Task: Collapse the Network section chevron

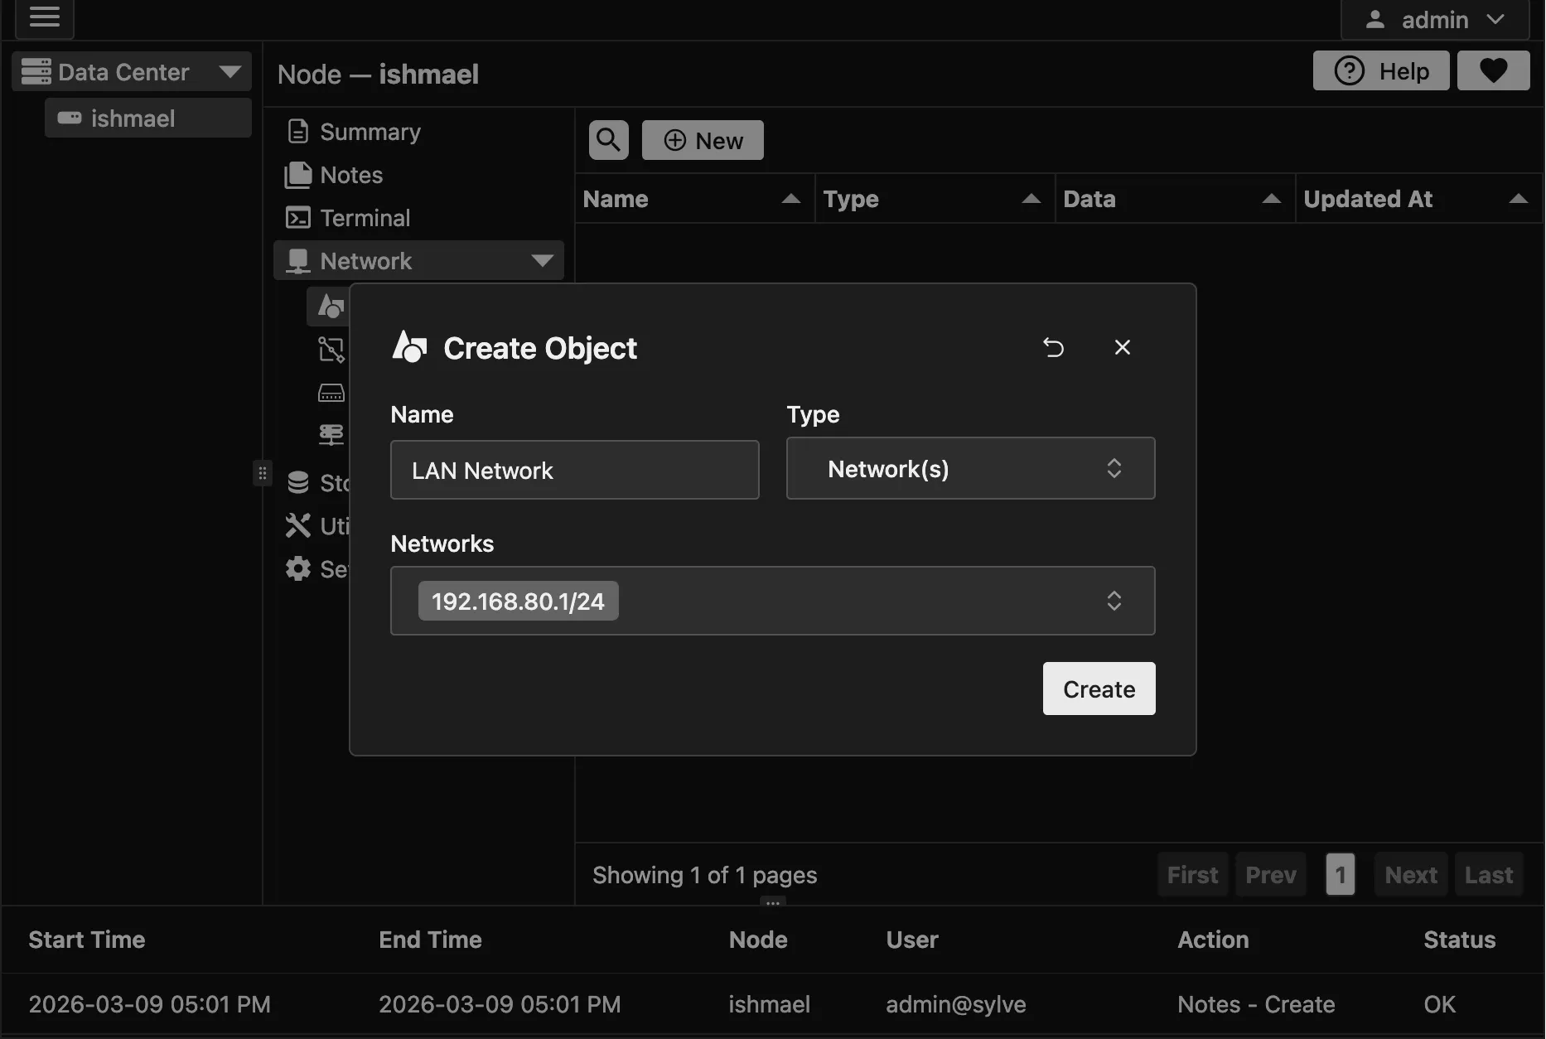Action: (x=542, y=260)
